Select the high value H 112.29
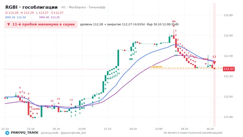243x137 pixels. pos(27,13)
